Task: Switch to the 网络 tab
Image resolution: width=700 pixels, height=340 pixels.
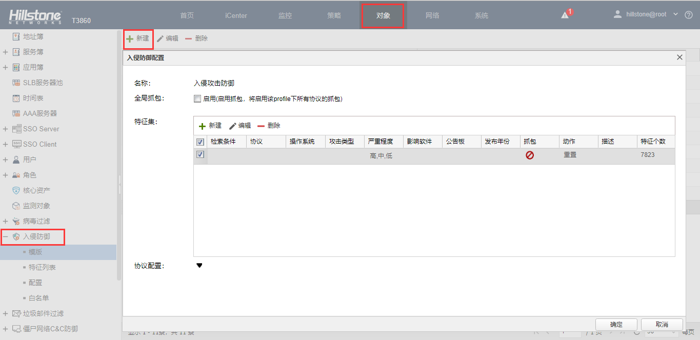Action: click(x=432, y=15)
